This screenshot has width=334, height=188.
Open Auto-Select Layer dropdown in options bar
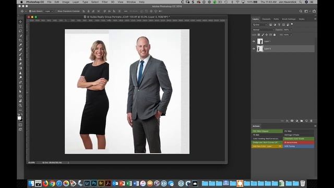pyautogui.click(x=49, y=11)
